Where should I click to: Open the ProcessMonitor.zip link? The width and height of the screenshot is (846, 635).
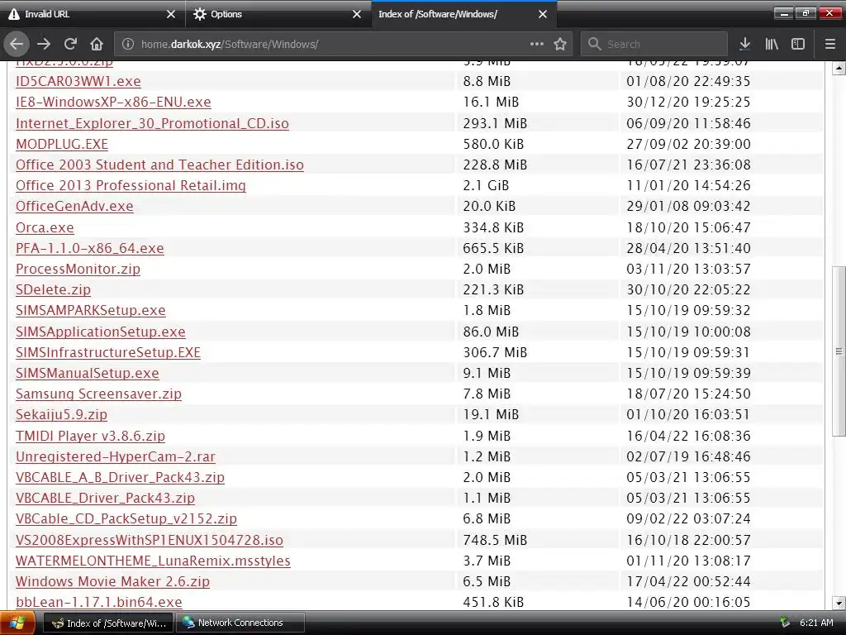[78, 269]
